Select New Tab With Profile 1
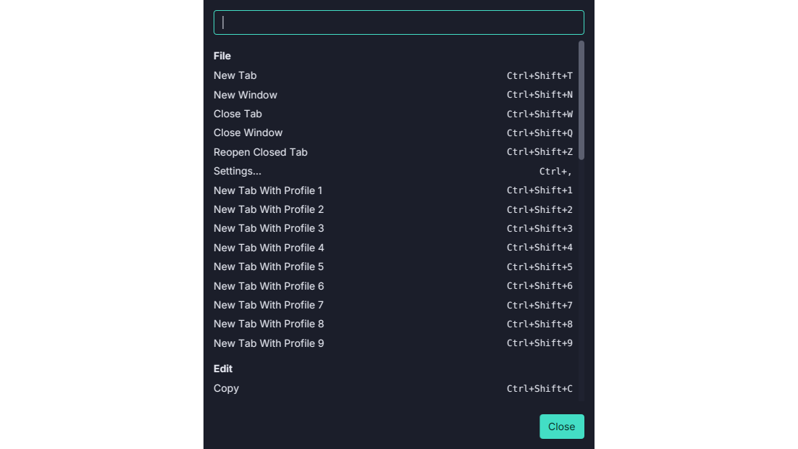This screenshot has height=449, width=798. (393, 190)
